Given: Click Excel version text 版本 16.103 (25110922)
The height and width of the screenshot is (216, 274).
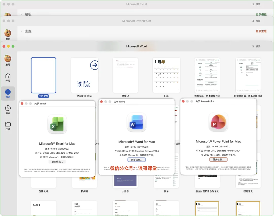Looking at the screenshot, I should pyautogui.click(x=57, y=149).
